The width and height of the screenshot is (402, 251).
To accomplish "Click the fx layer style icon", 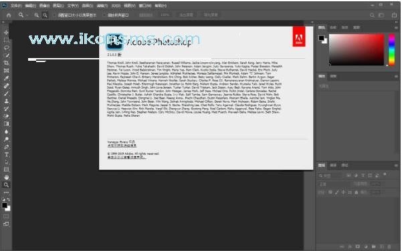I will click(x=350, y=246).
